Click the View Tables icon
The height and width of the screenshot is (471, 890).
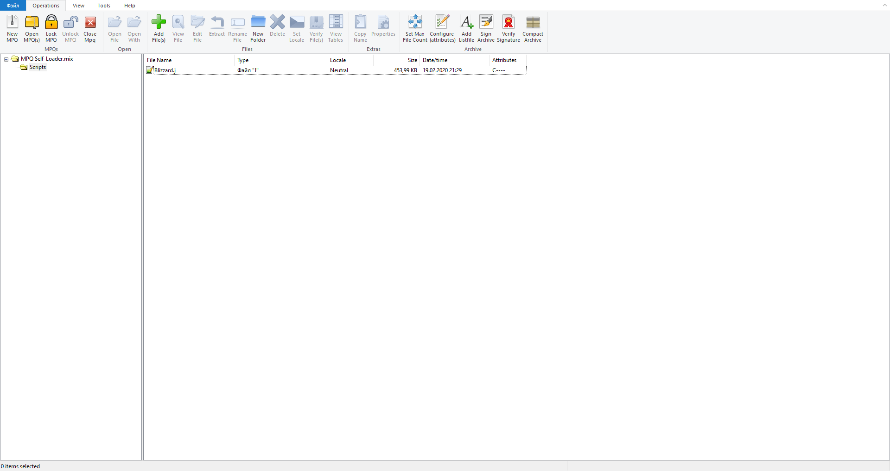(336, 29)
